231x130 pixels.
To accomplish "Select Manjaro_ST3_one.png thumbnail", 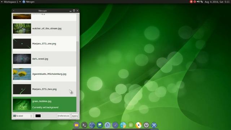I will click(22, 44).
